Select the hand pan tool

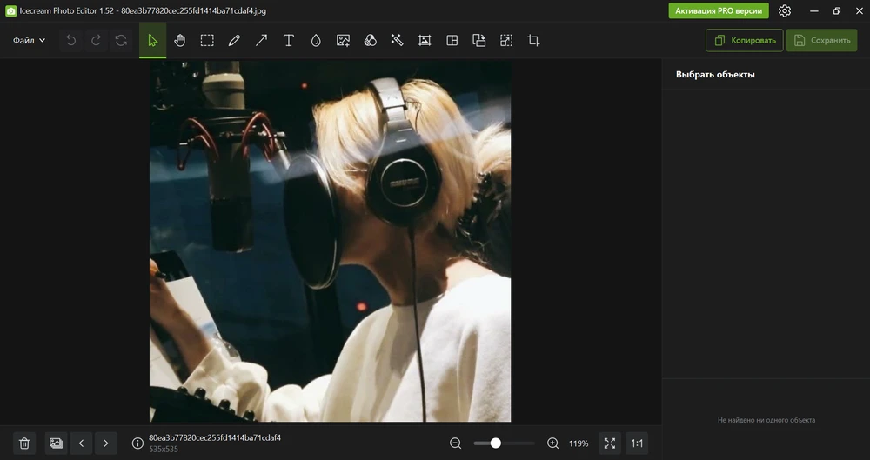(x=180, y=40)
